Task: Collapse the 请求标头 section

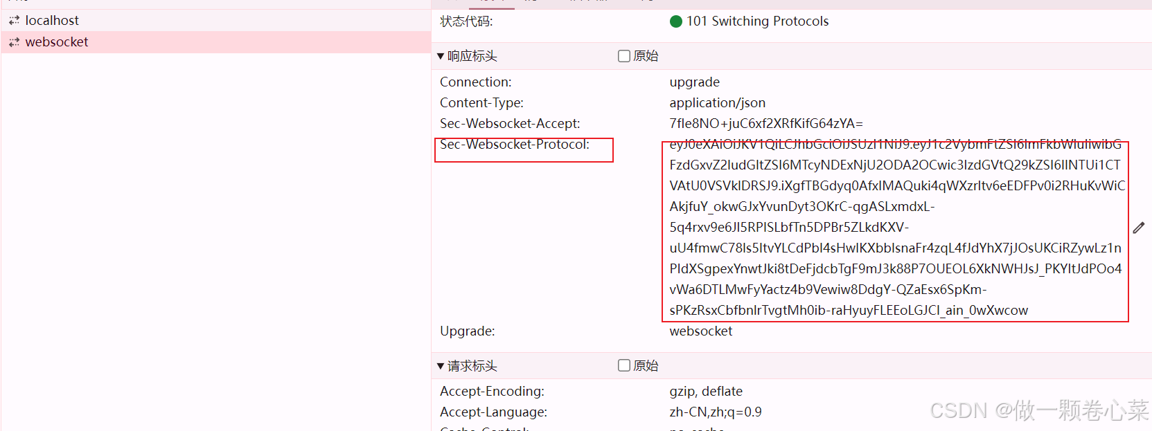Action: coord(441,366)
